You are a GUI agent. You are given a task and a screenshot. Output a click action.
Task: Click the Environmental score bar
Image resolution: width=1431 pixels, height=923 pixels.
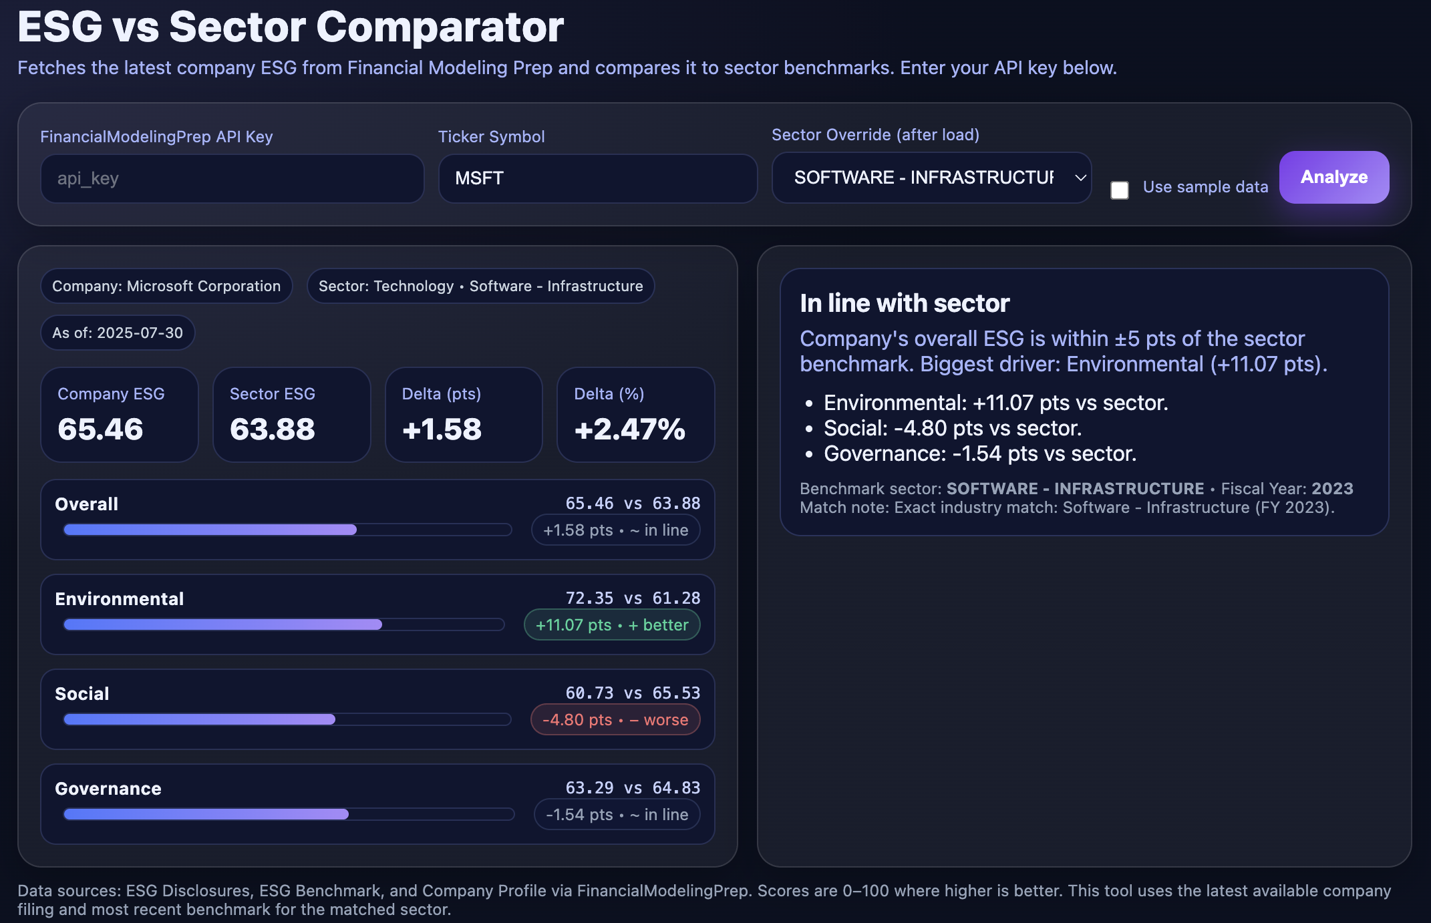[x=284, y=624]
